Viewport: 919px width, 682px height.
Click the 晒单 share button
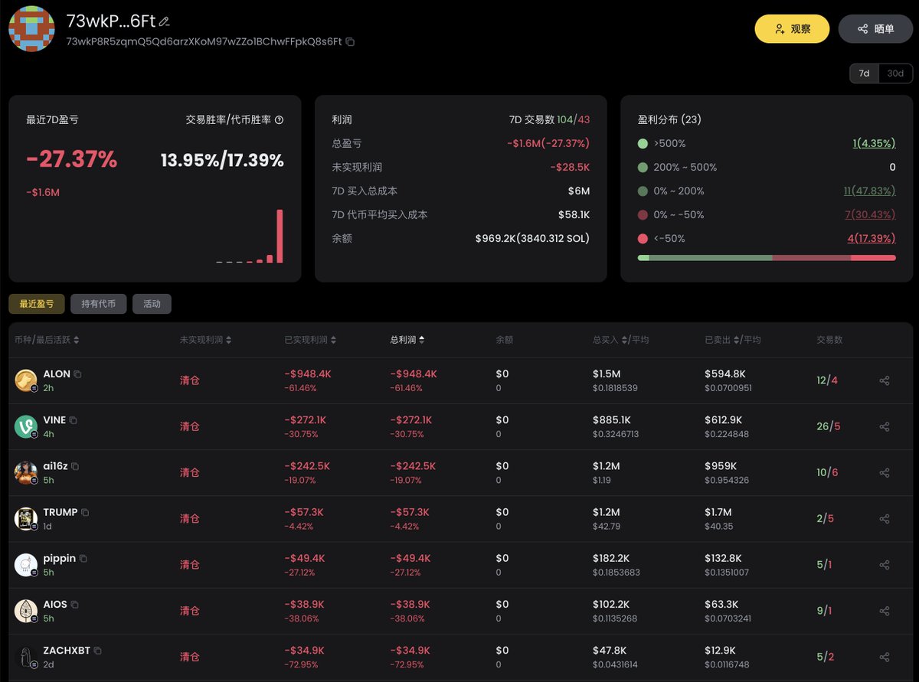pos(875,28)
